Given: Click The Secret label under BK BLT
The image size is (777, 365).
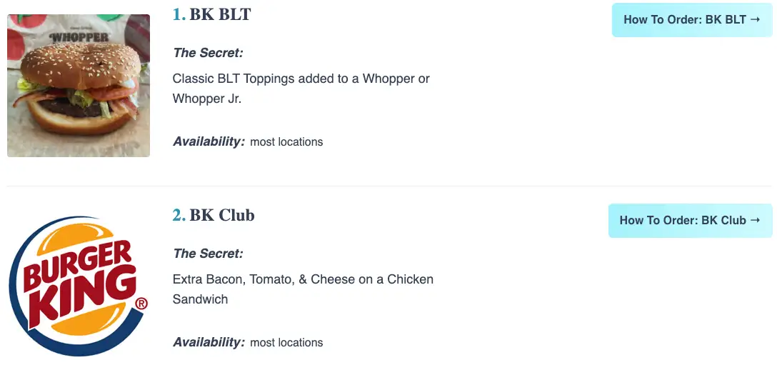Looking at the screenshot, I should pos(208,53).
